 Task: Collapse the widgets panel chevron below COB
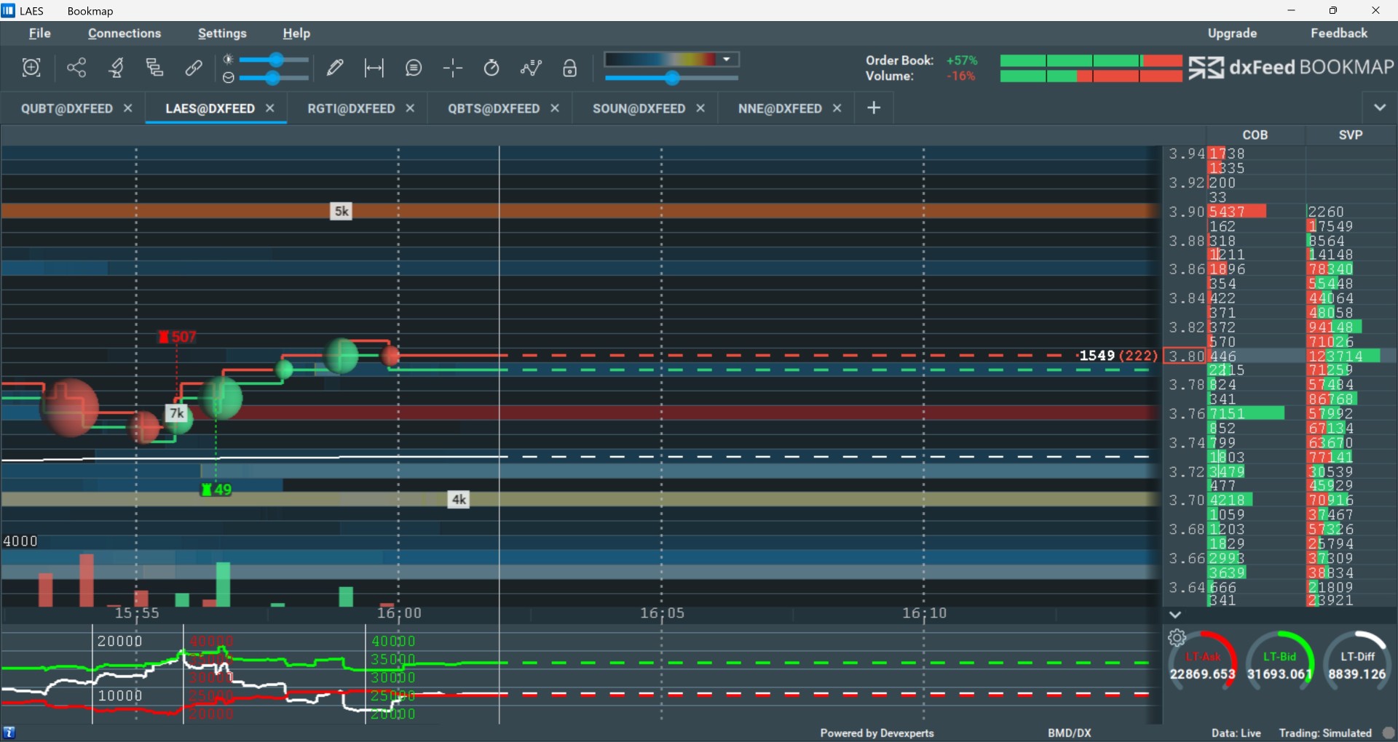(x=1174, y=615)
